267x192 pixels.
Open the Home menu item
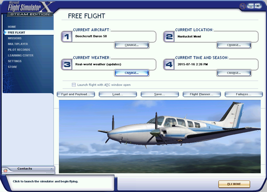pos(12,27)
